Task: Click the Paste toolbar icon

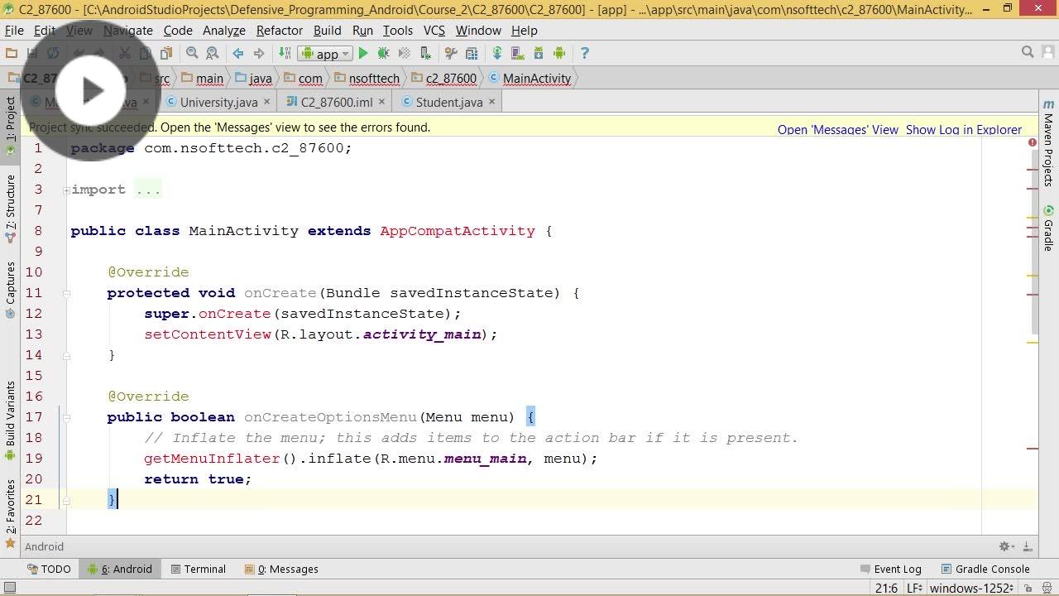Action: 166,53
